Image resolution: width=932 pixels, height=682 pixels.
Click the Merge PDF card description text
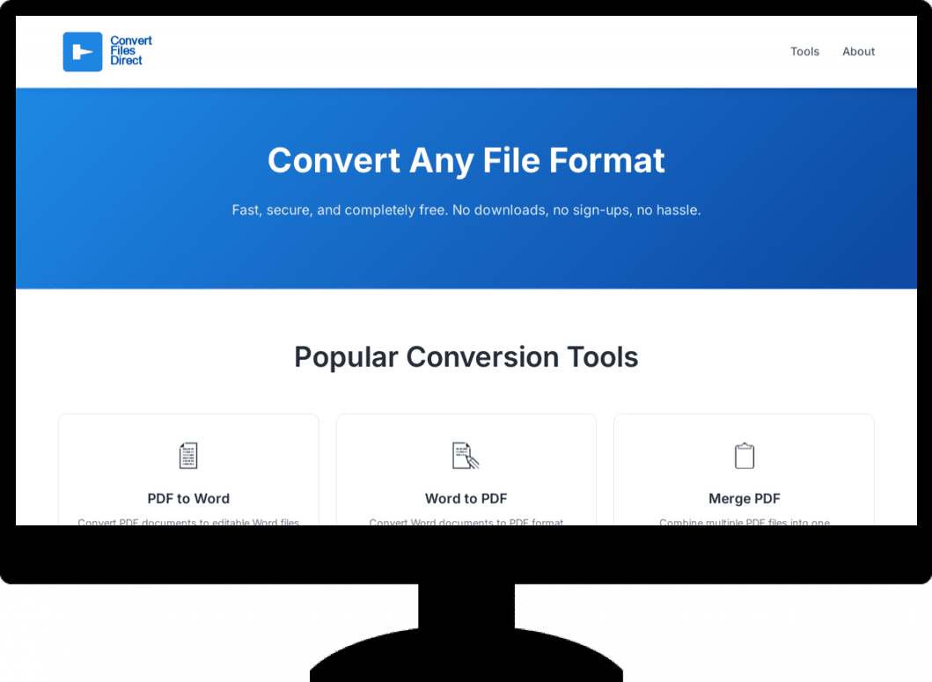coord(744,522)
